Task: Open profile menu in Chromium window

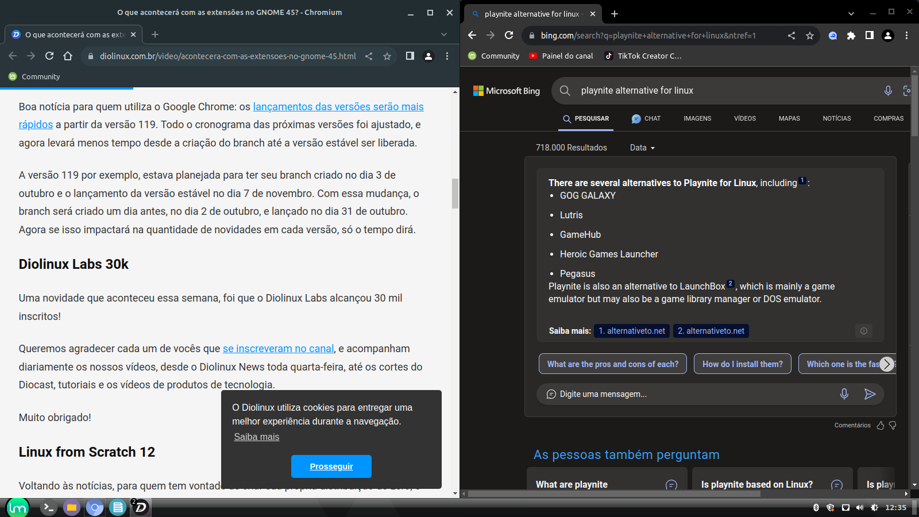Action: [x=428, y=56]
